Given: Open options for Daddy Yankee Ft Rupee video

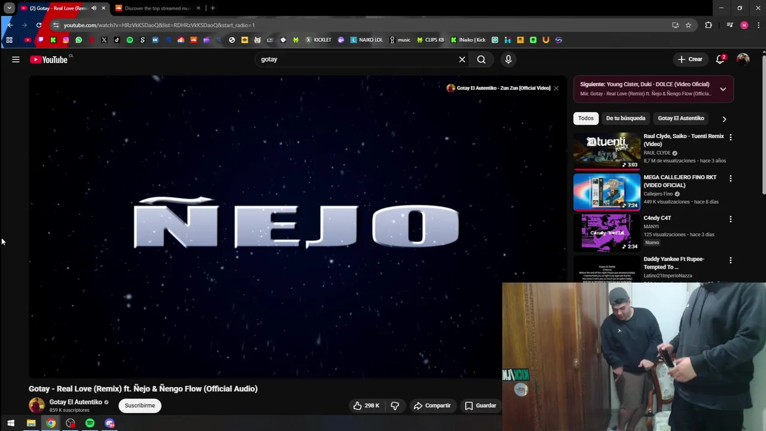Looking at the screenshot, I should click(730, 260).
